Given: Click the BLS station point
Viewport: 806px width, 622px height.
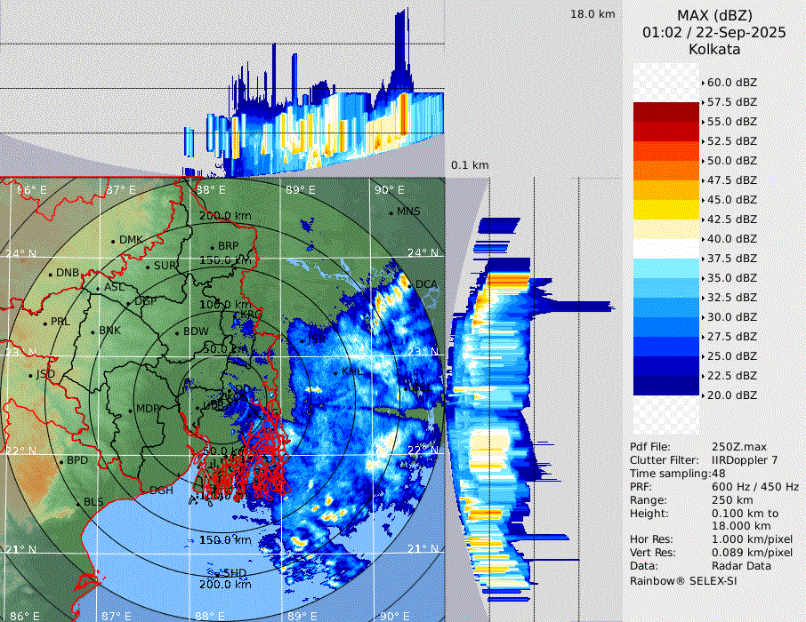Looking at the screenshot, I should tap(77, 503).
